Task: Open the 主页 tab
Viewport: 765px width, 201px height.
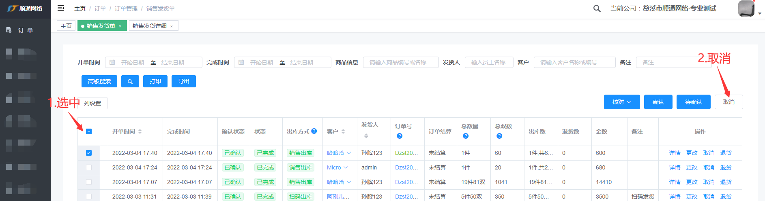Action: click(66, 26)
